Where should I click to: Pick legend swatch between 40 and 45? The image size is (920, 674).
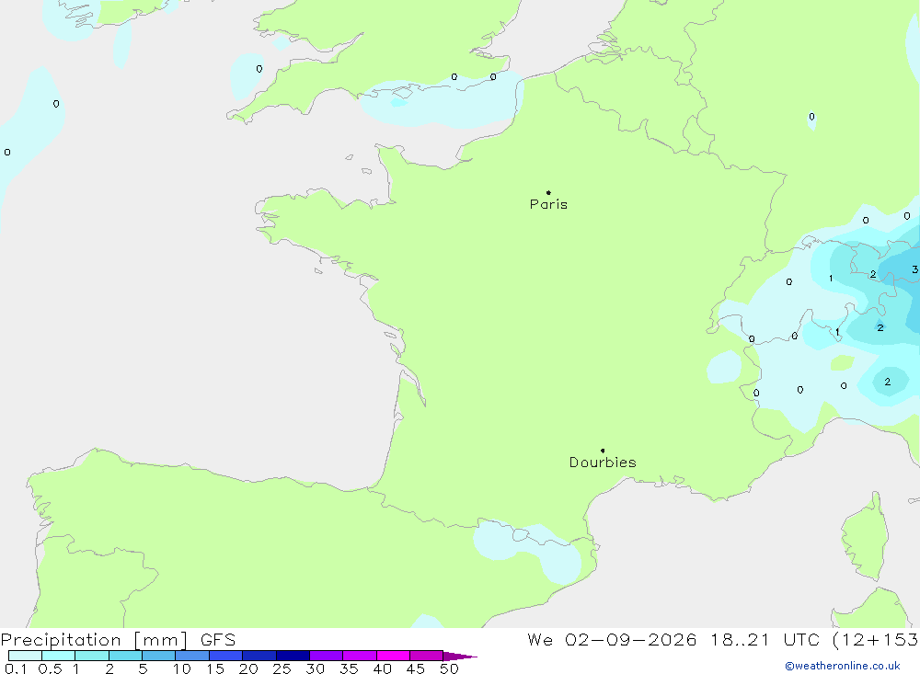393,656
